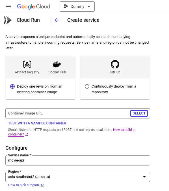
Task: Expand the Region dropdown asia-southeast2 (Jakarta)
Action: [78, 177]
